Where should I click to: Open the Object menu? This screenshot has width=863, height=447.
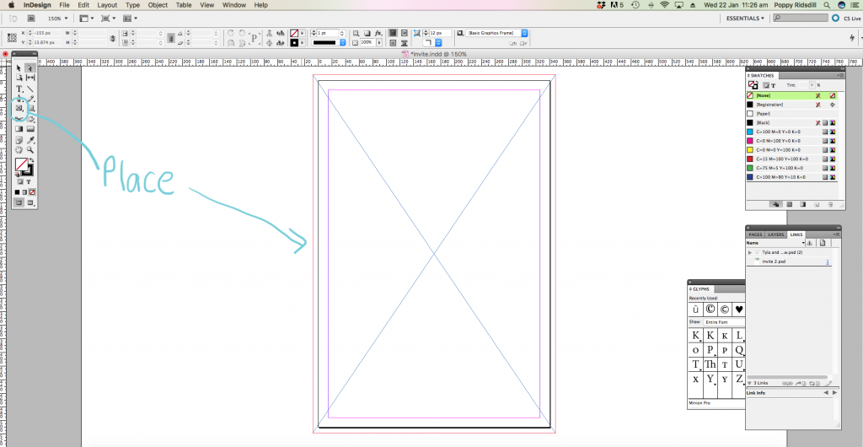click(158, 5)
